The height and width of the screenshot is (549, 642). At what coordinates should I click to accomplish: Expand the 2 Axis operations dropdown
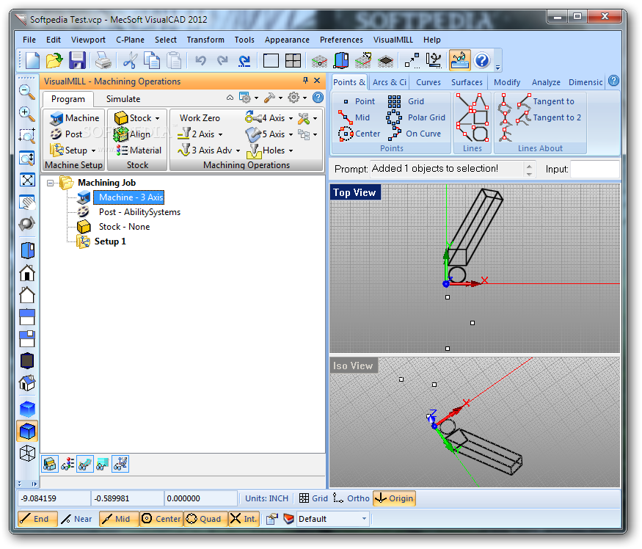(220, 134)
